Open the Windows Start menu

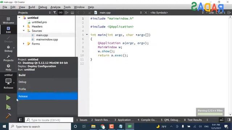[4, 126]
